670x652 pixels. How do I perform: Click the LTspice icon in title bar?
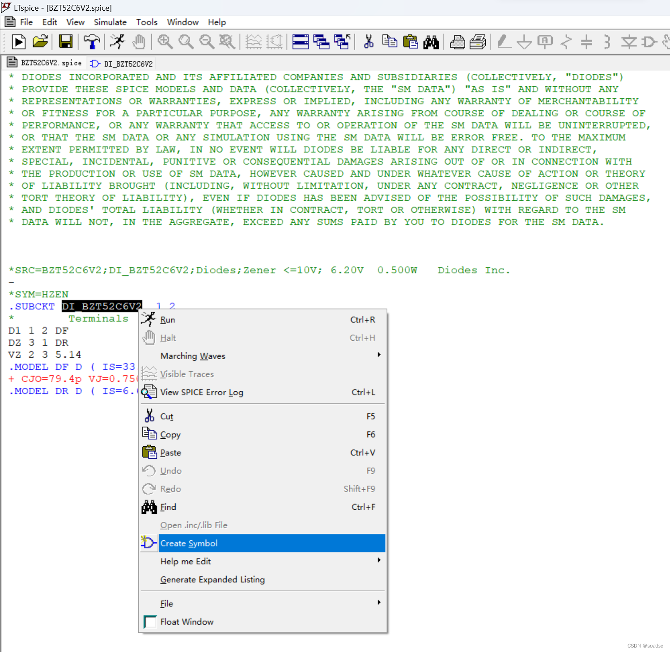click(6, 7)
